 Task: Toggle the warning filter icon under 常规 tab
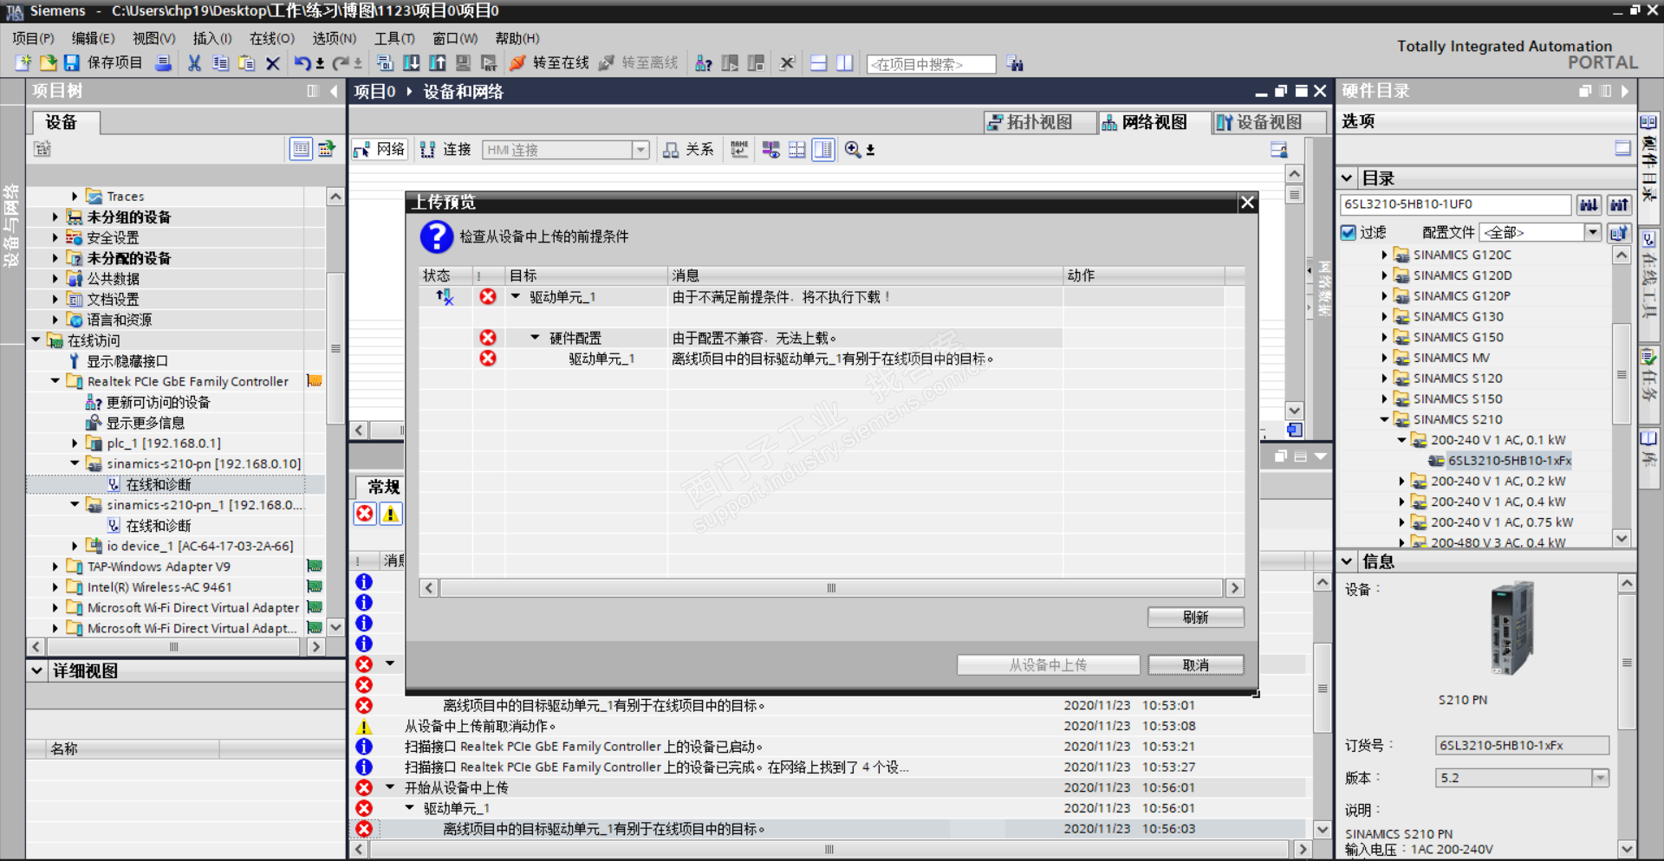pyautogui.click(x=391, y=514)
